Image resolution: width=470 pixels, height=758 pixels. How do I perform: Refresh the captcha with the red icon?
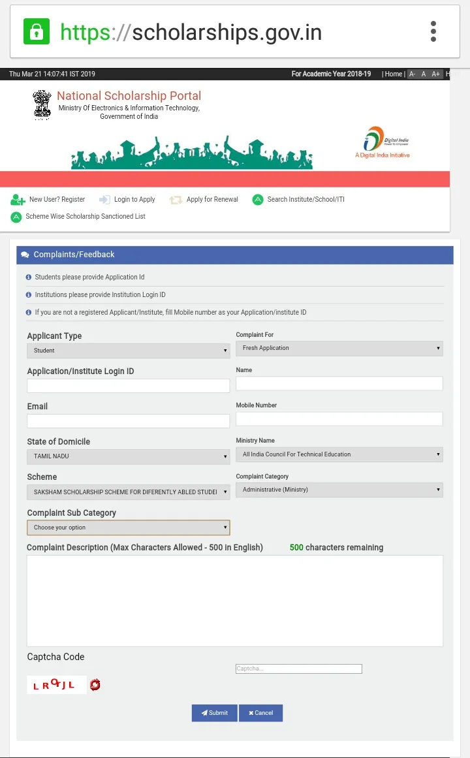point(95,684)
